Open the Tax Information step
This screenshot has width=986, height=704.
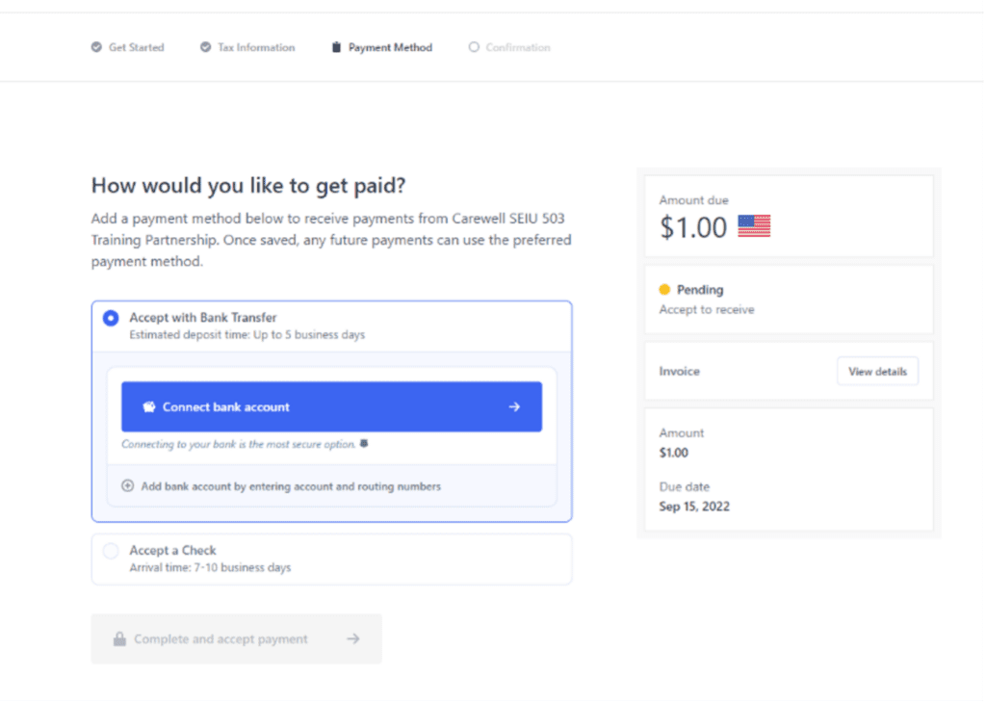point(256,47)
